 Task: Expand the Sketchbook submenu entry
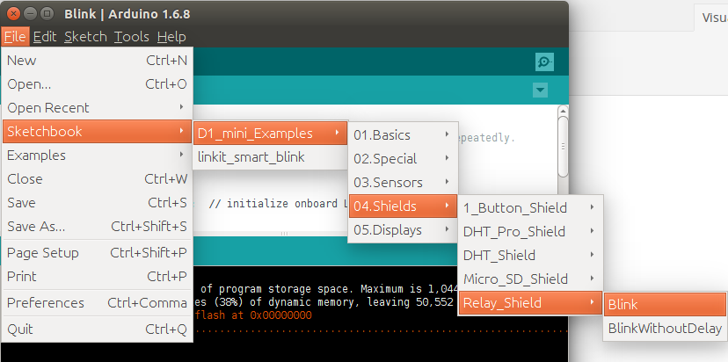[x=97, y=131]
